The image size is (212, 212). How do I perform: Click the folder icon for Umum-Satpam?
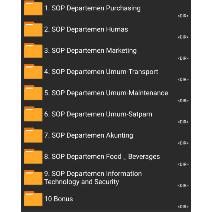click(33, 114)
